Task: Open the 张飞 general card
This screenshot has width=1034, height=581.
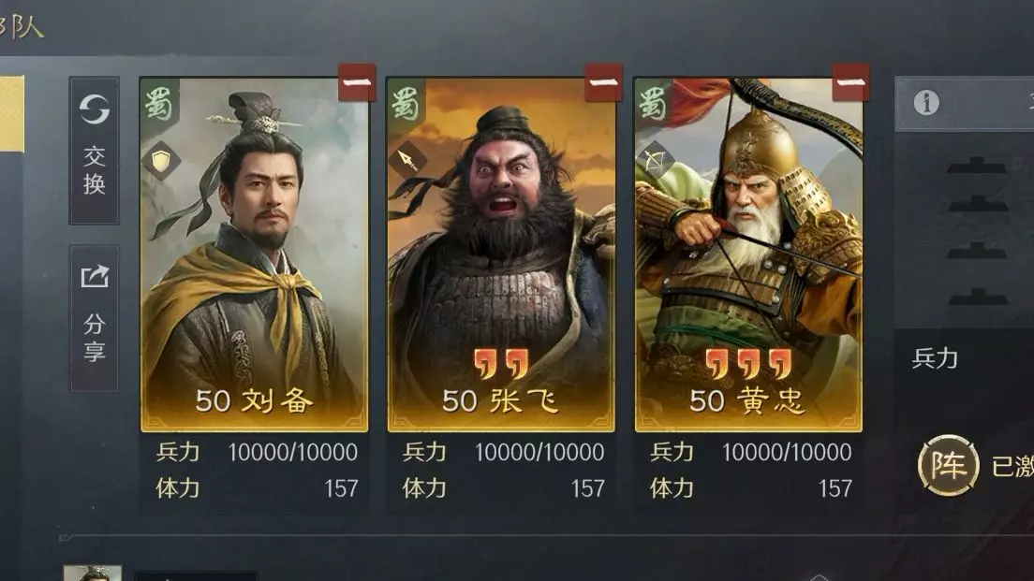Action: pyautogui.click(x=501, y=254)
